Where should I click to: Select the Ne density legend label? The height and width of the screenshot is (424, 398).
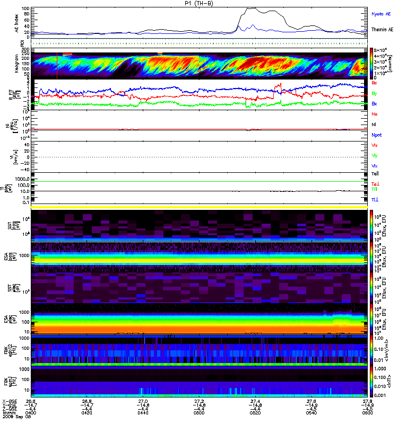pyautogui.click(x=375, y=114)
